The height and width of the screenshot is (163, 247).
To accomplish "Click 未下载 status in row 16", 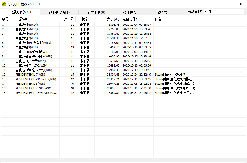I will (x=85, y=93).
